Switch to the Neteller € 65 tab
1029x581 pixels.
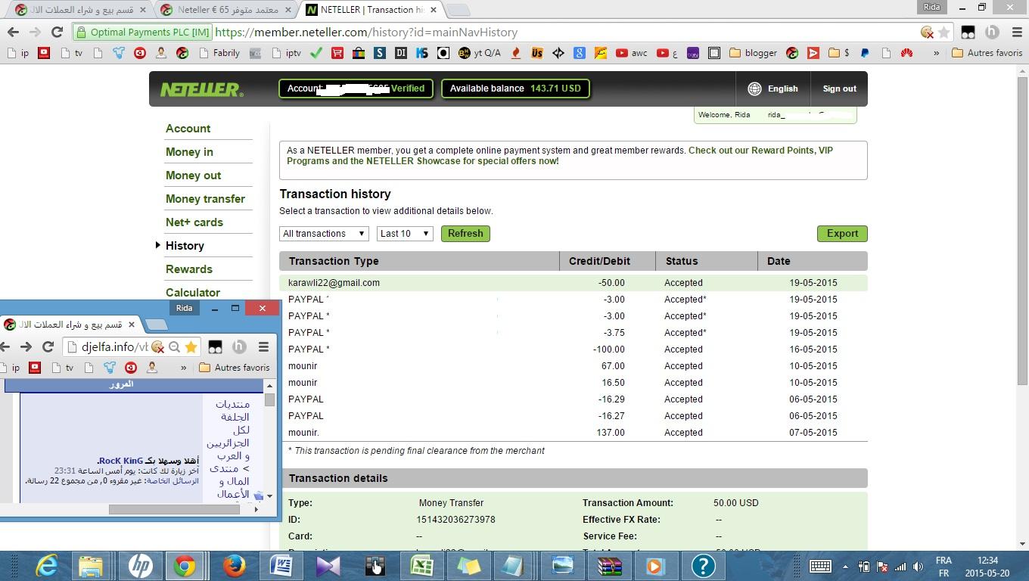pyautogui.click(x=227, y=10)
